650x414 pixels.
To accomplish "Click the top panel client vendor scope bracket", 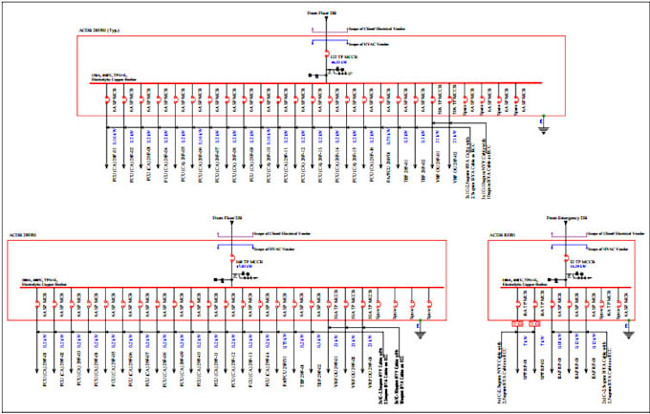I will pyautogui.click(x=330, y=30).
